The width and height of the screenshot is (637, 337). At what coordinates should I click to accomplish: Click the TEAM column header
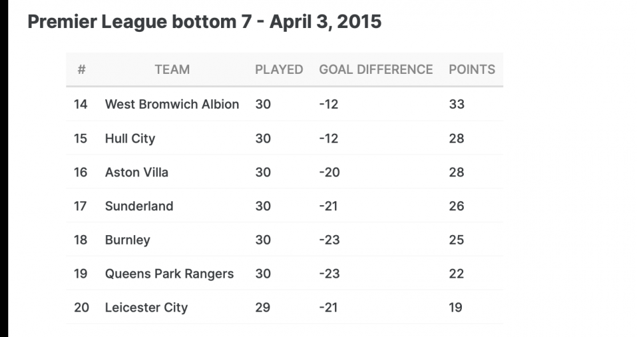(172, 69)
